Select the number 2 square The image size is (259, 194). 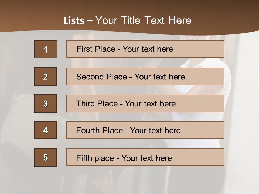46,77
